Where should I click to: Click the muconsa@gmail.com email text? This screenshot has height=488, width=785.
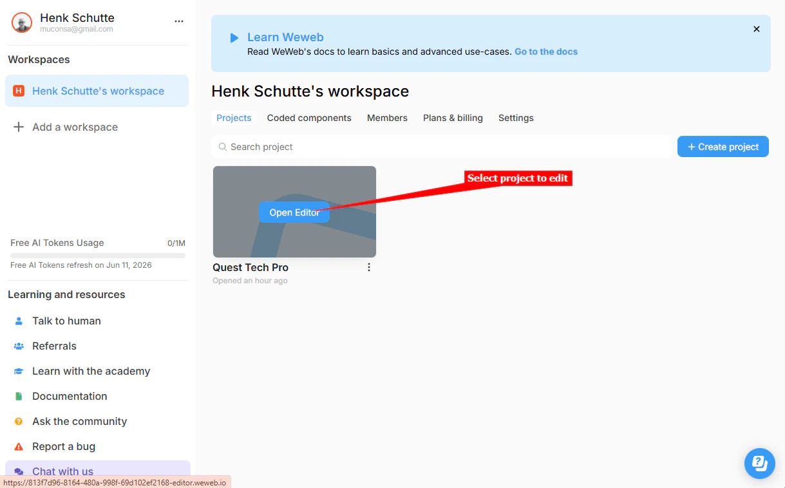tap(77, 30)
